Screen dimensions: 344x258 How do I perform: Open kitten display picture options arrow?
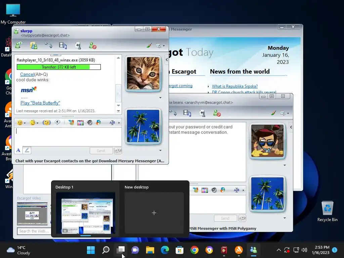160,98
